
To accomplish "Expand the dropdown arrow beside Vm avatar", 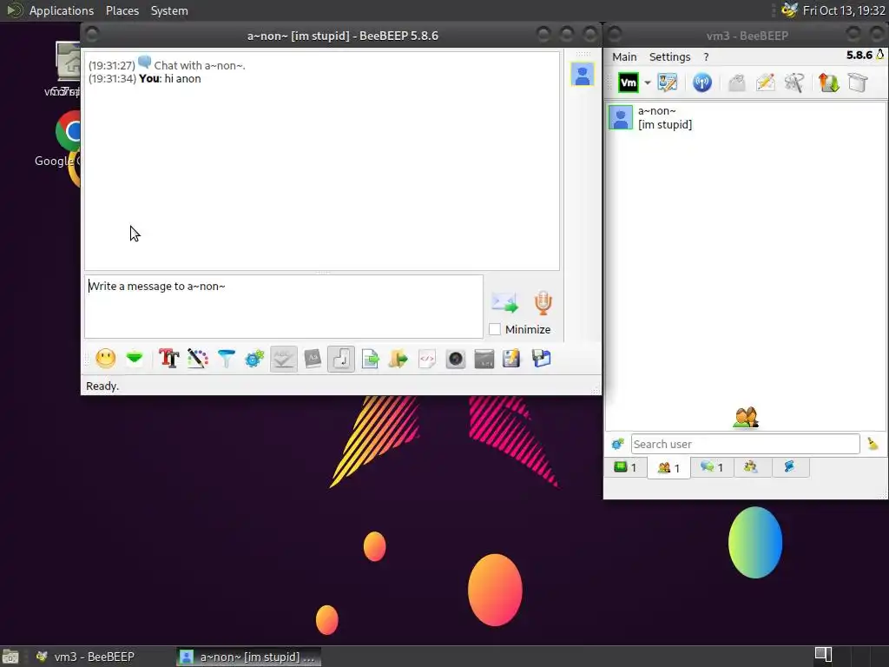I will [x=648, y=83].
